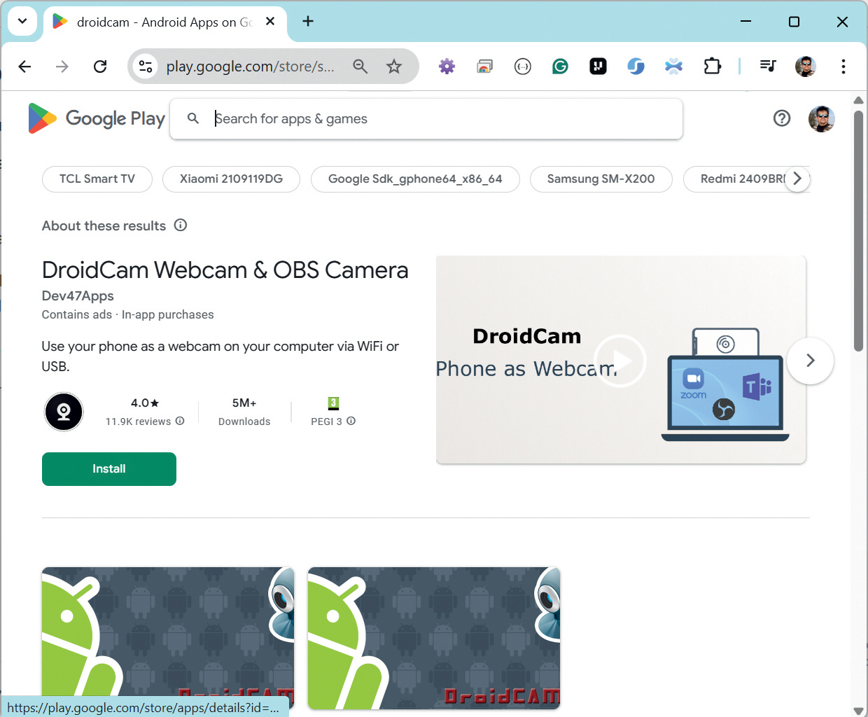The height and width of the screenshot is (717, 868).
Task: Open site information icon in address bar
Action: click(146, 67)
